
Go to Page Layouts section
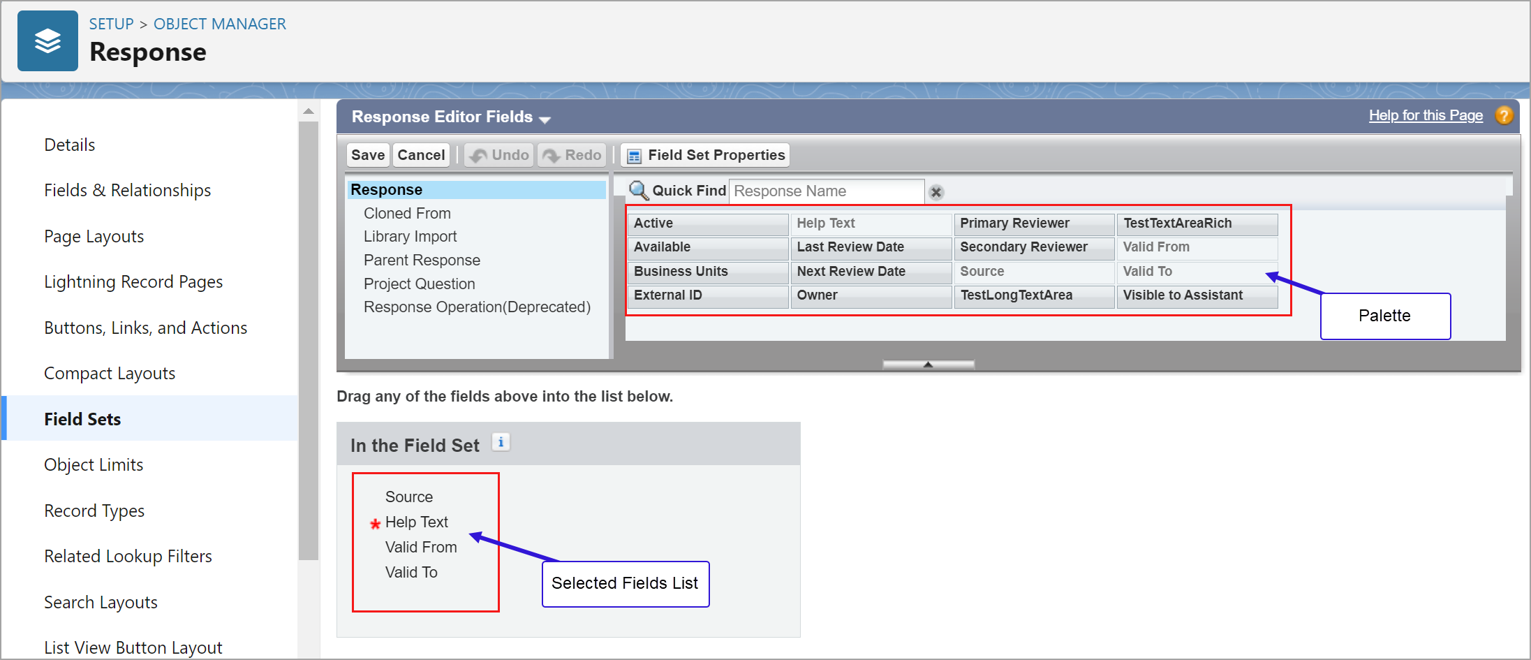tap(94, 237)
